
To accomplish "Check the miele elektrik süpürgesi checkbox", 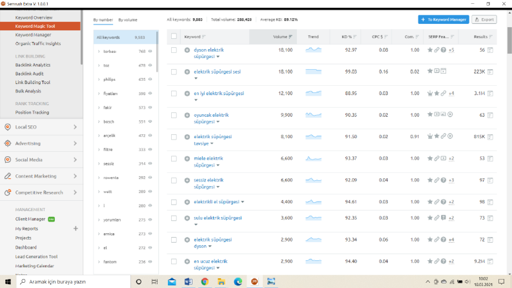I will (174, 159).
